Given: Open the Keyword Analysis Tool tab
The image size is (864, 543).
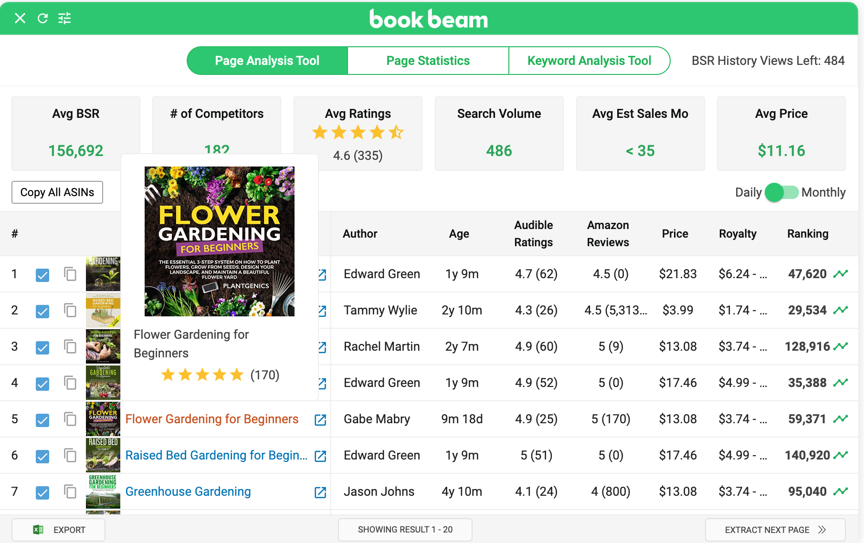Looking at the screenshot, I should pyautogui.click(x=589, y=60).
